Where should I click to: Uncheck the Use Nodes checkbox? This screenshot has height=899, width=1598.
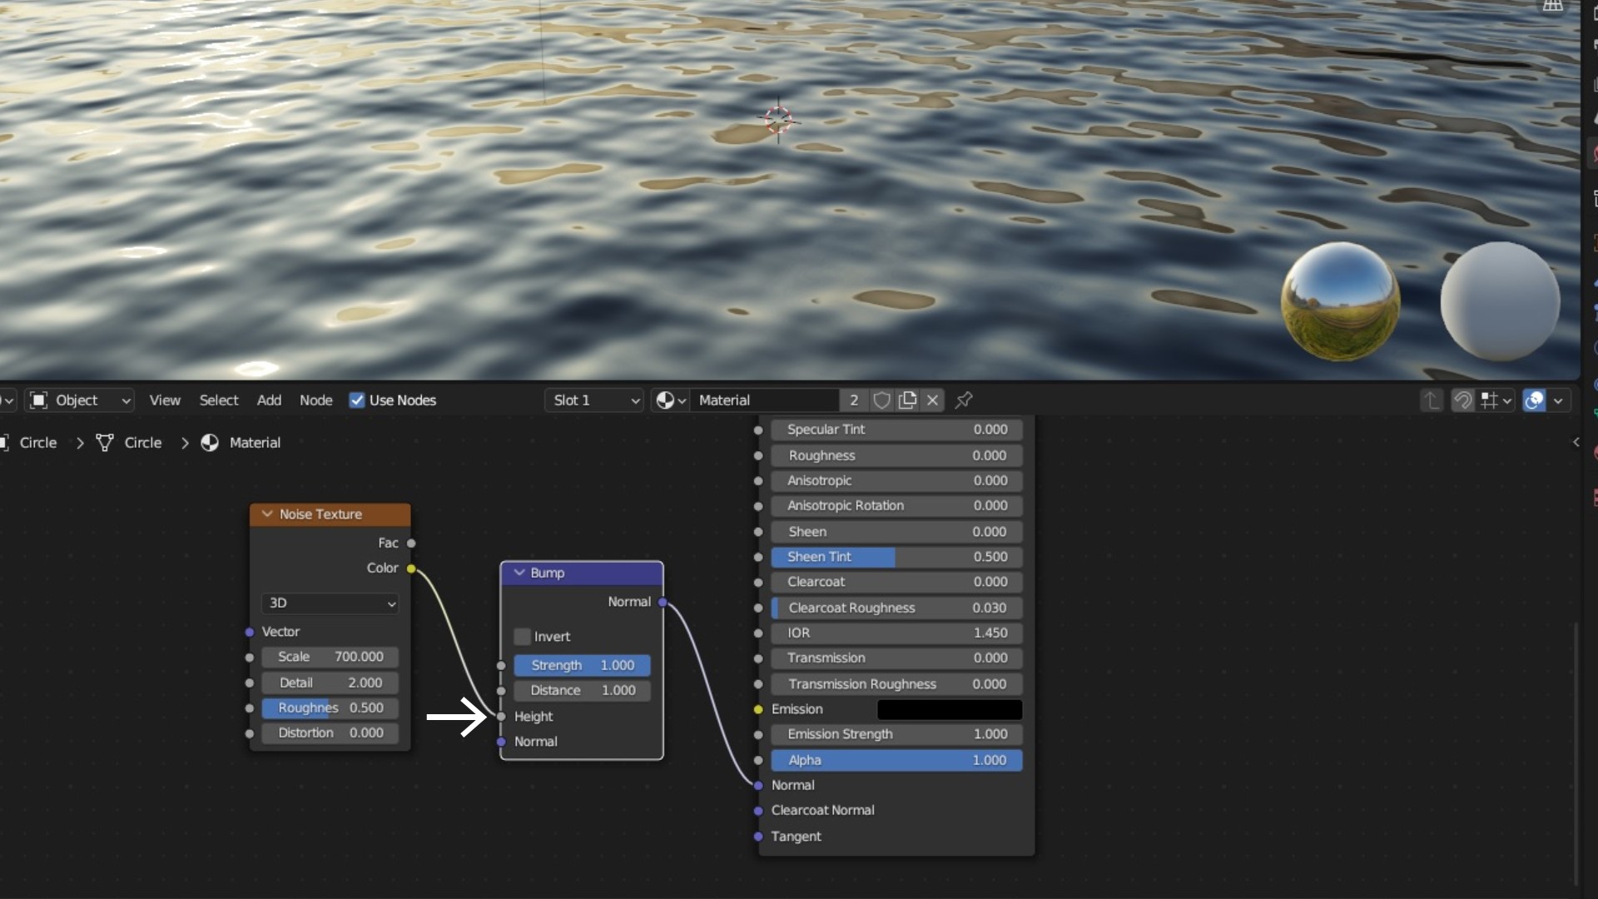(x=357, y=400)
